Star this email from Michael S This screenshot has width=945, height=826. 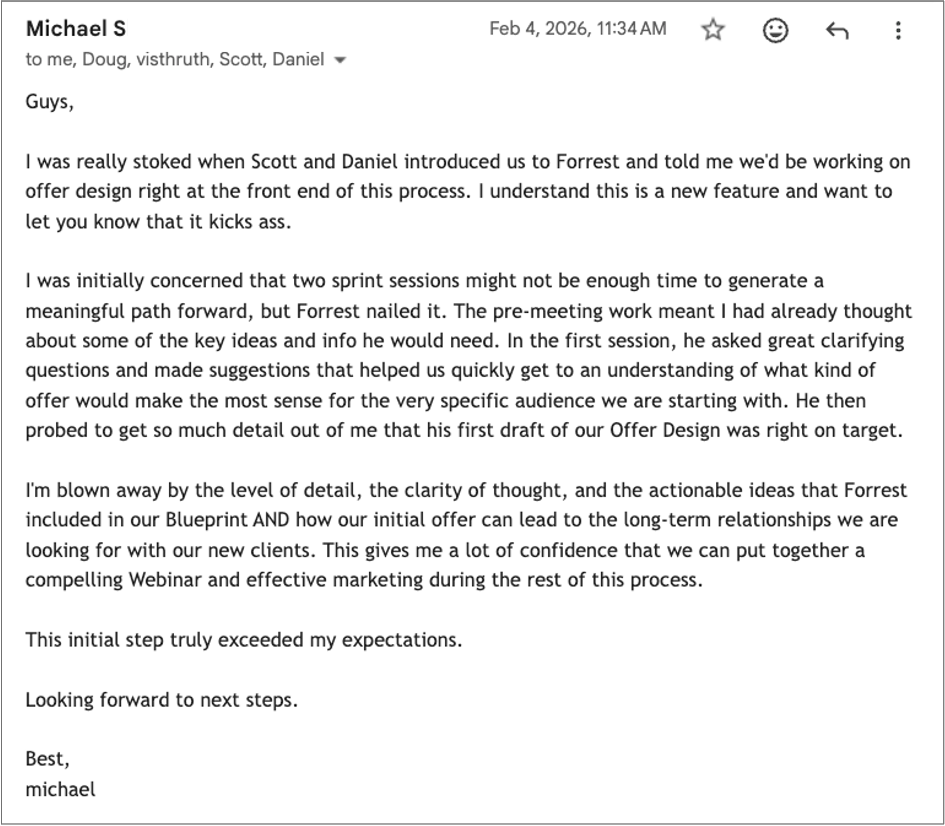click(x=713, y=30)
